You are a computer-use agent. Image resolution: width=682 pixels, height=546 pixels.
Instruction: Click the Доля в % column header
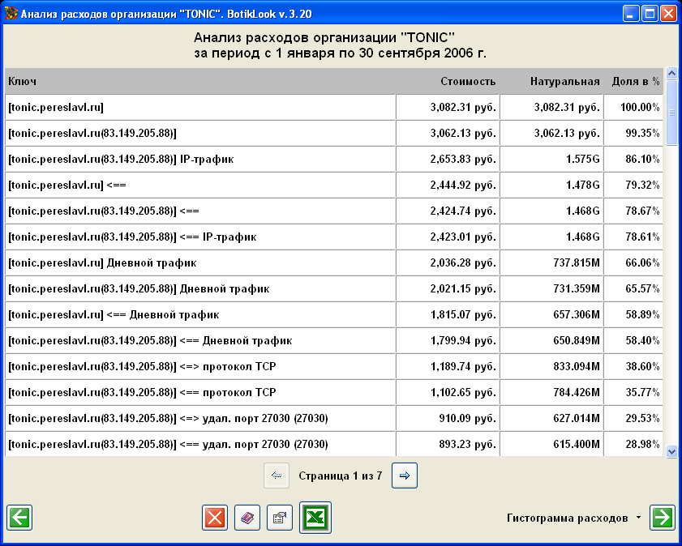635,81
